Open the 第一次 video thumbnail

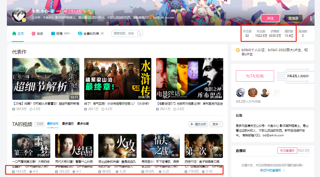click(204, 146)
